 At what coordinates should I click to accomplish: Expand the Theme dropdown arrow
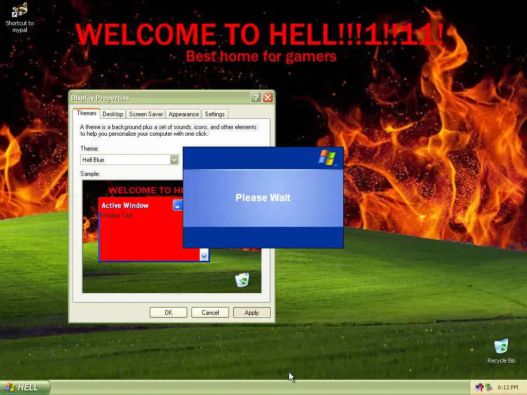pyautogui.click(x=174, y=159)
